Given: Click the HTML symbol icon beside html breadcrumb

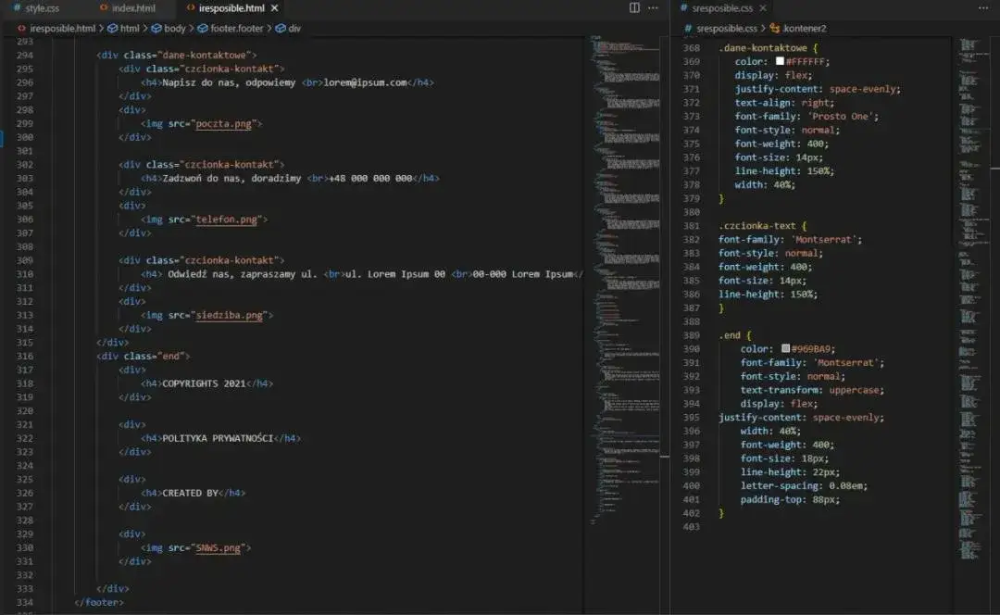Looking at the screenshot, I should (111, 28).
